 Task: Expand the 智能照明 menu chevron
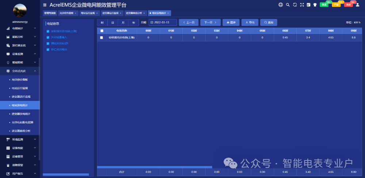(35, 62)
